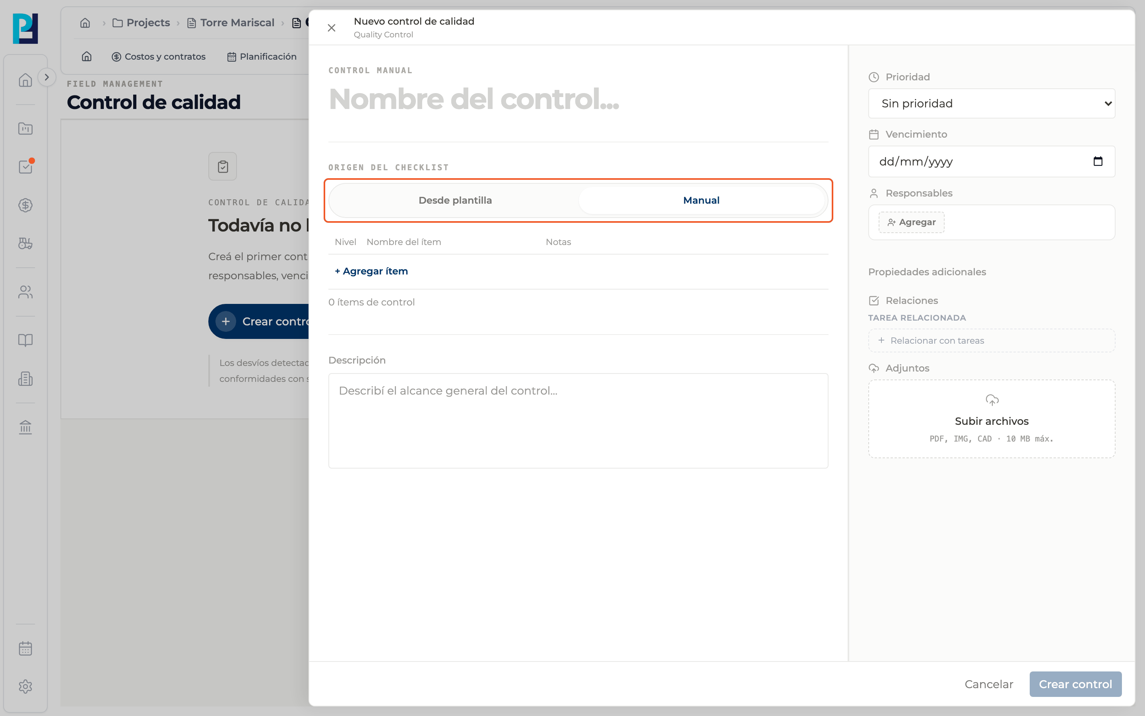
Task: Click Cancelar
Action: [x=989, y=684]
